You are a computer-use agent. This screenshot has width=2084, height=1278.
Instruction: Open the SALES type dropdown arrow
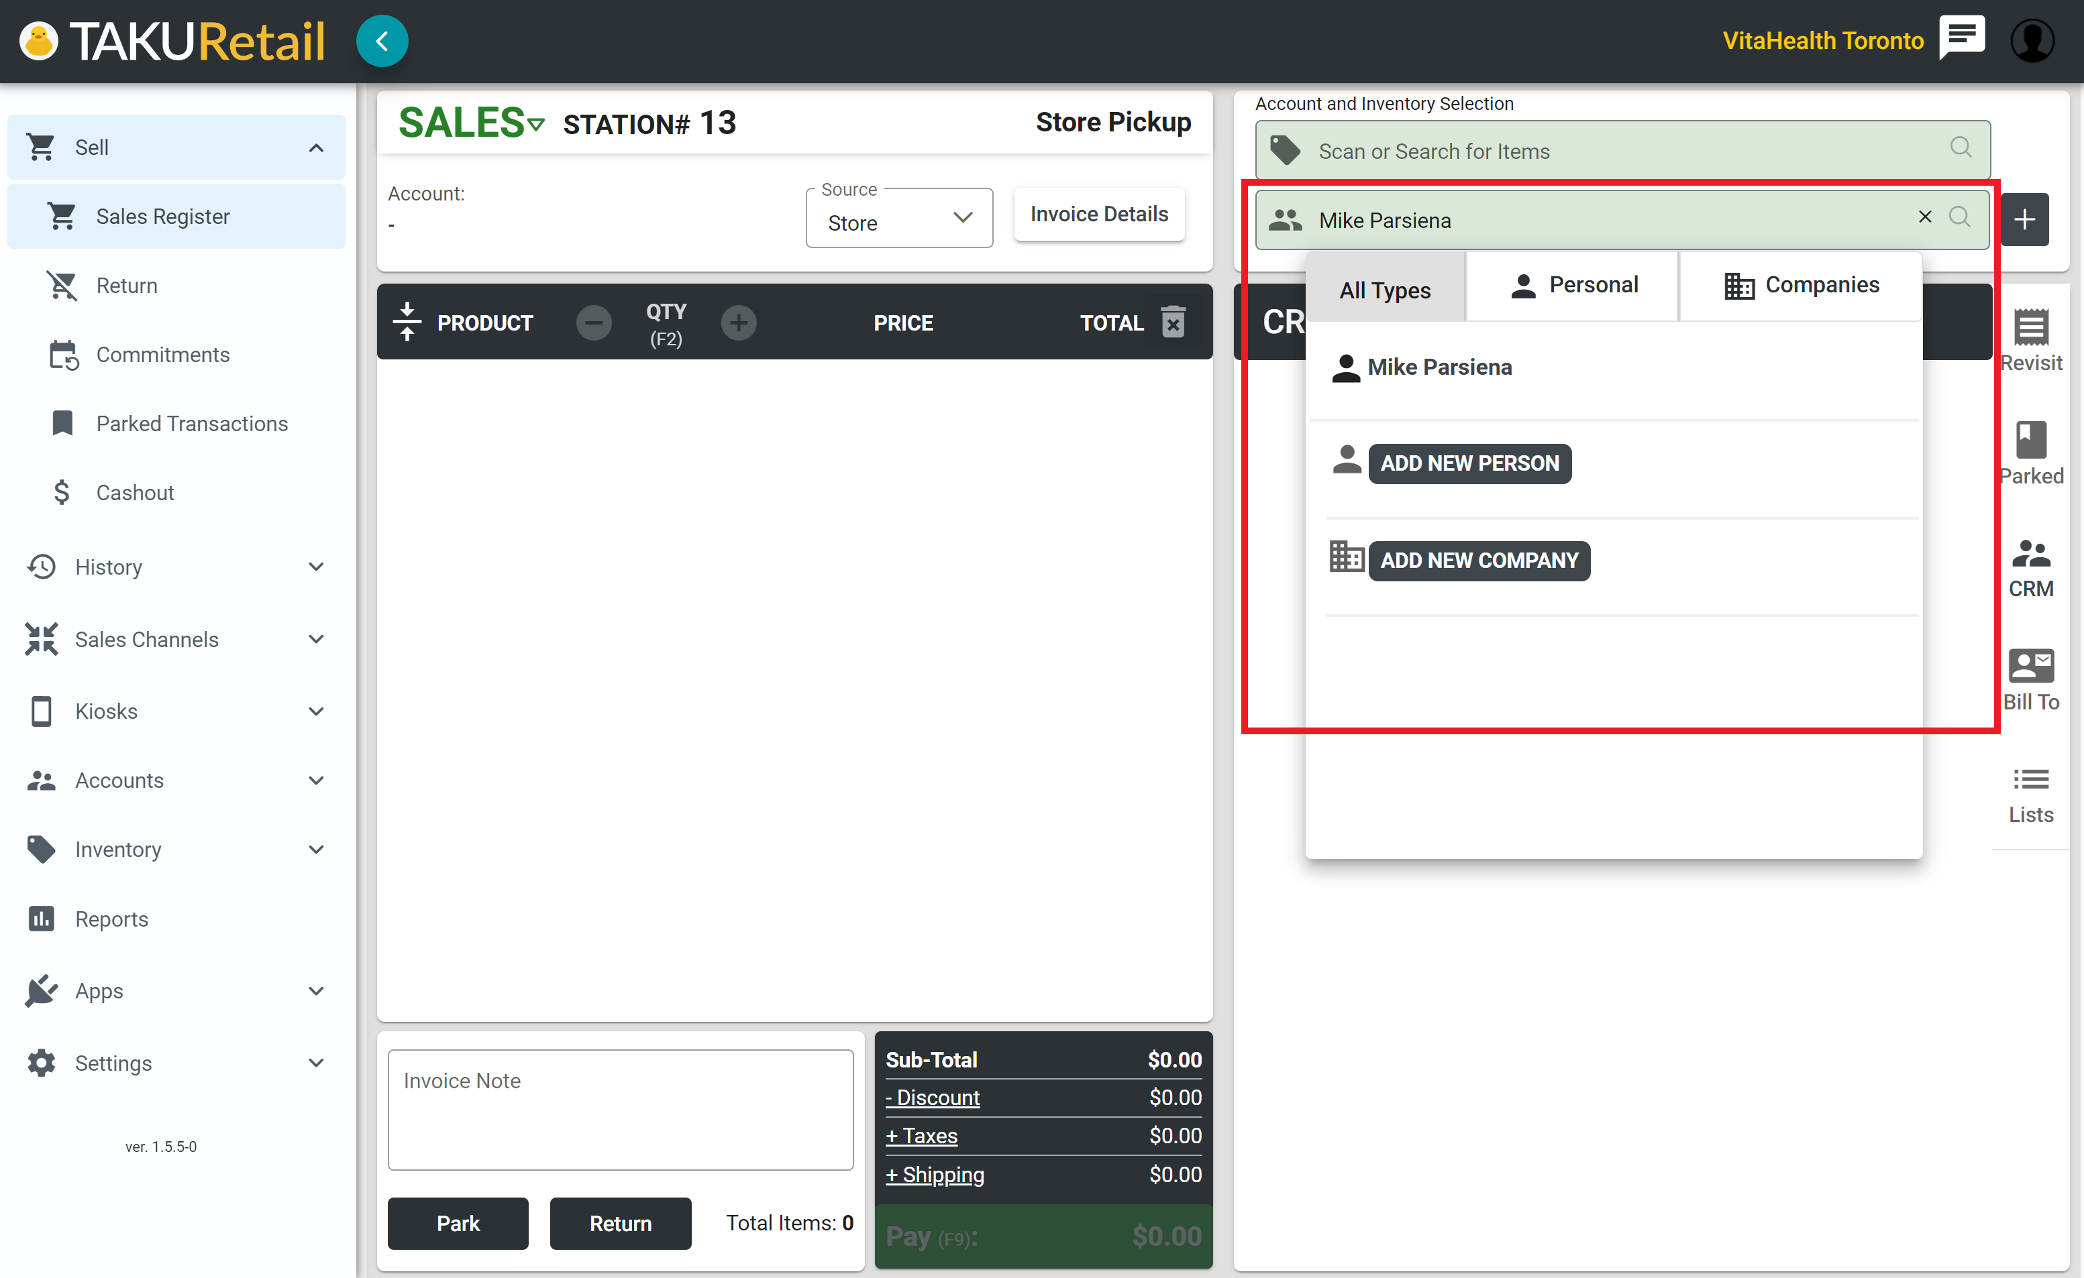pos(536,125)
